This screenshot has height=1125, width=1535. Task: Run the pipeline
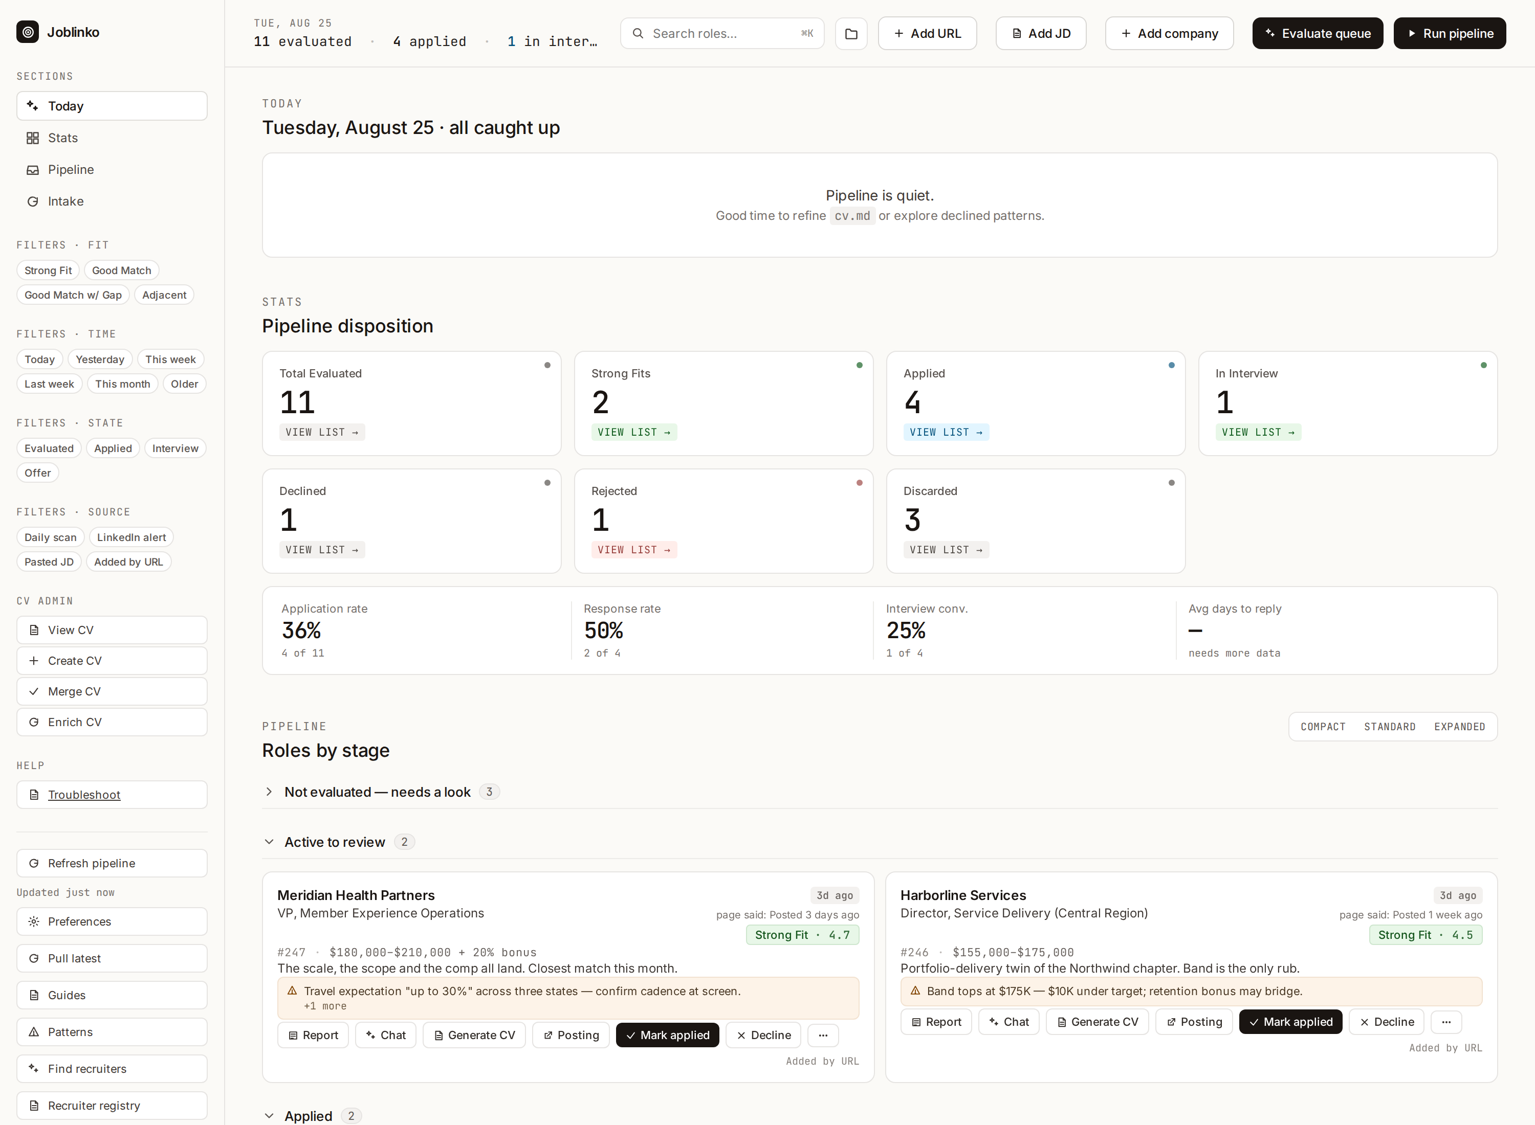[1450, 33]
